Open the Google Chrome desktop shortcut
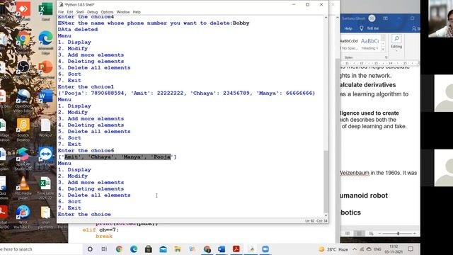Image resolution: width=453 pixels, height=255 pixels. click(x=23, y=41)
